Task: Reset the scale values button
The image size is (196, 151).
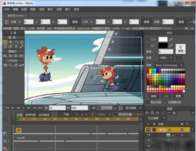Action: click(146, 22)
